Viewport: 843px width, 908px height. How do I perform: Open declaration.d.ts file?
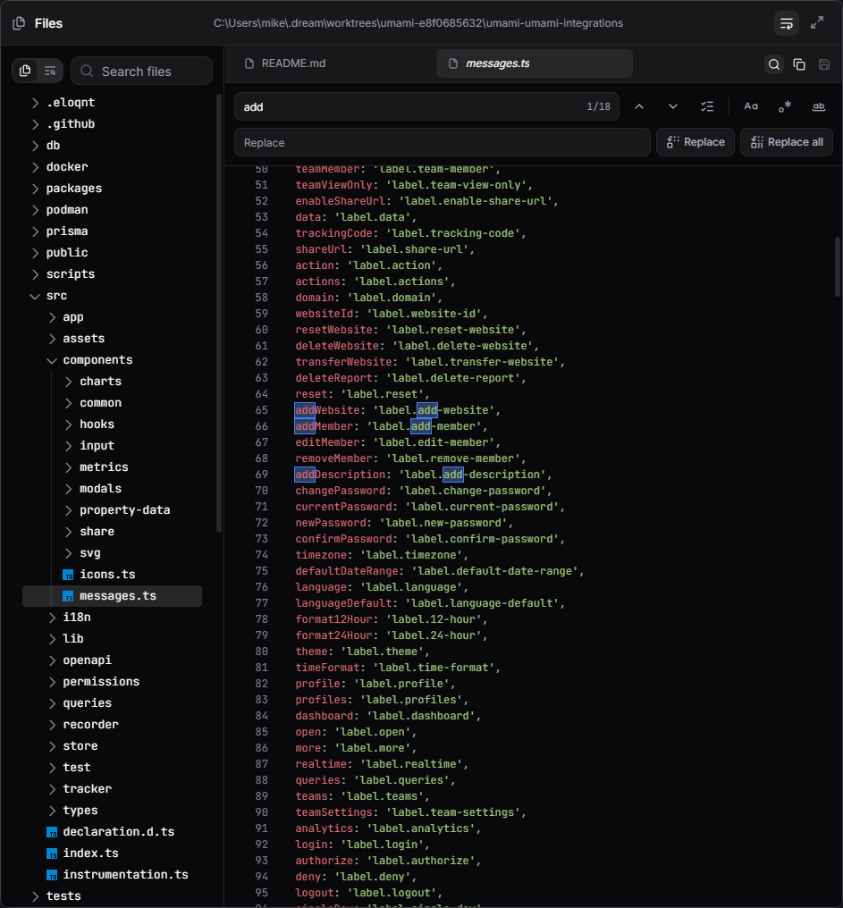tap(118, 831)
